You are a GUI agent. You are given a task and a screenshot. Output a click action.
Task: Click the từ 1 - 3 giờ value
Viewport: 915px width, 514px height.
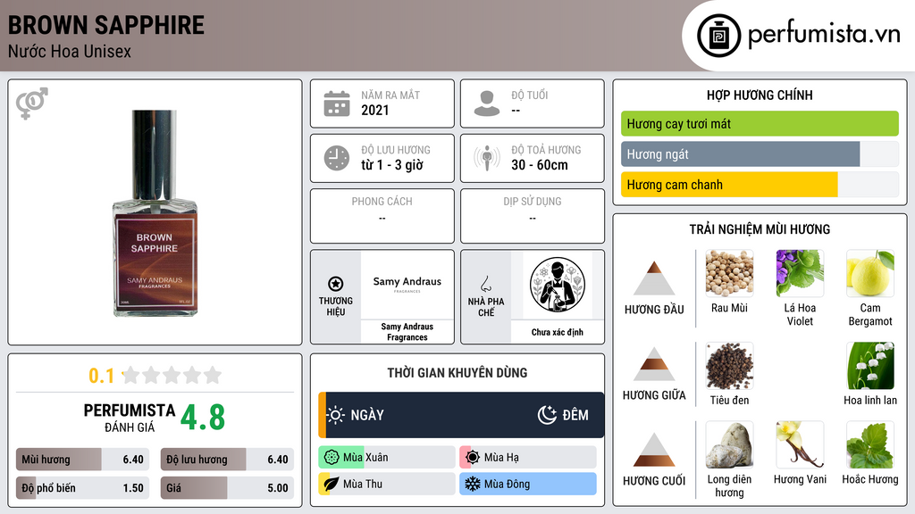click(x=392, y=165)
